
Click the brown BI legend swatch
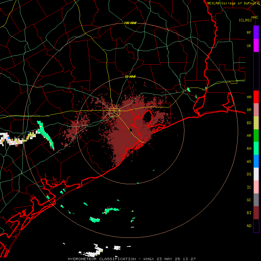(256, 213)
